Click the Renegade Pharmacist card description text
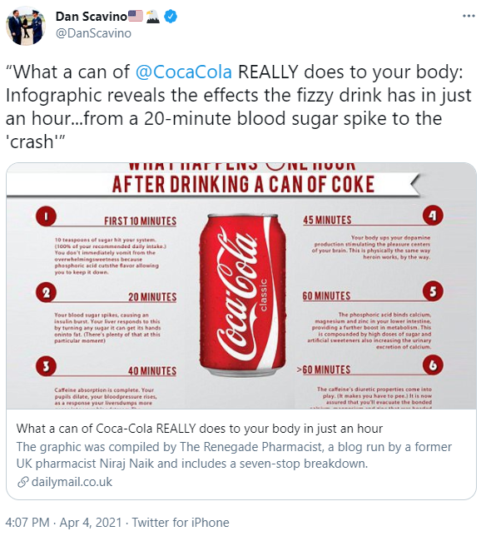The image size is (481, 541). [x=234, y=455]
